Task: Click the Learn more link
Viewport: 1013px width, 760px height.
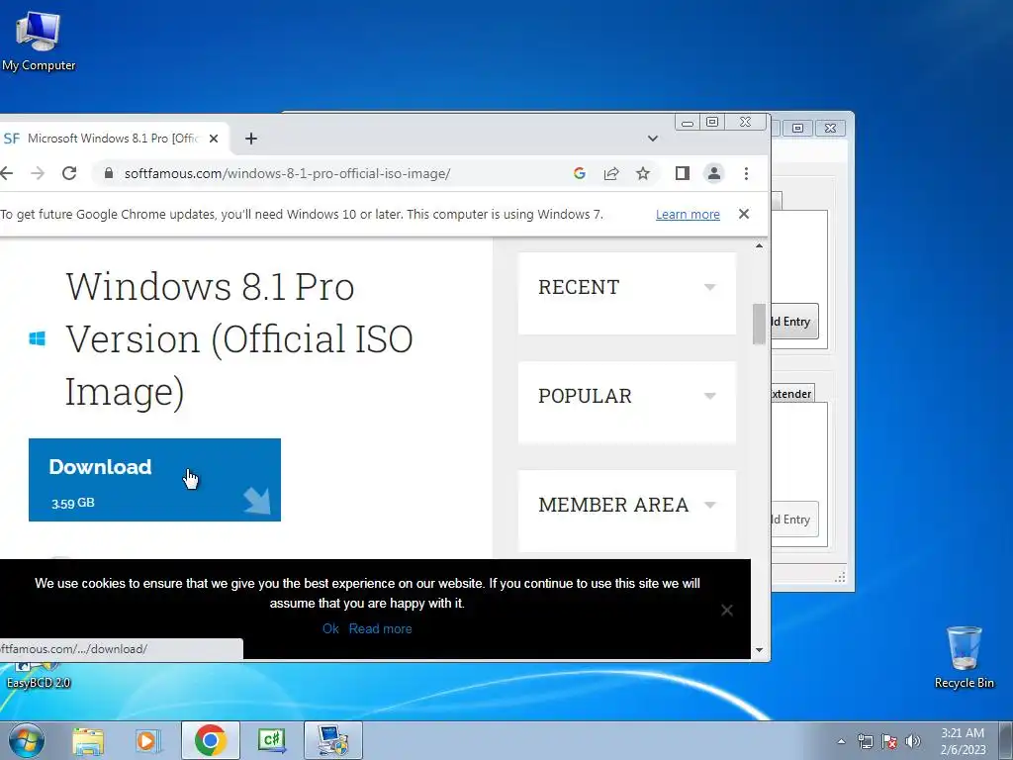Action: [x=688, y=215]
